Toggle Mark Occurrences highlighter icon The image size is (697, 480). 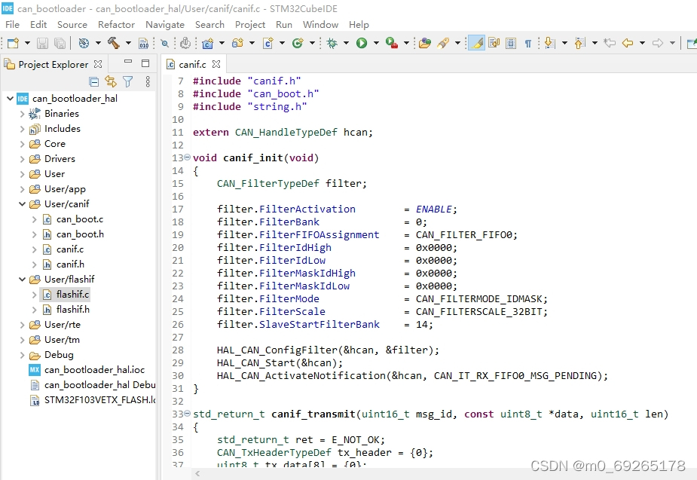[476, 44]
